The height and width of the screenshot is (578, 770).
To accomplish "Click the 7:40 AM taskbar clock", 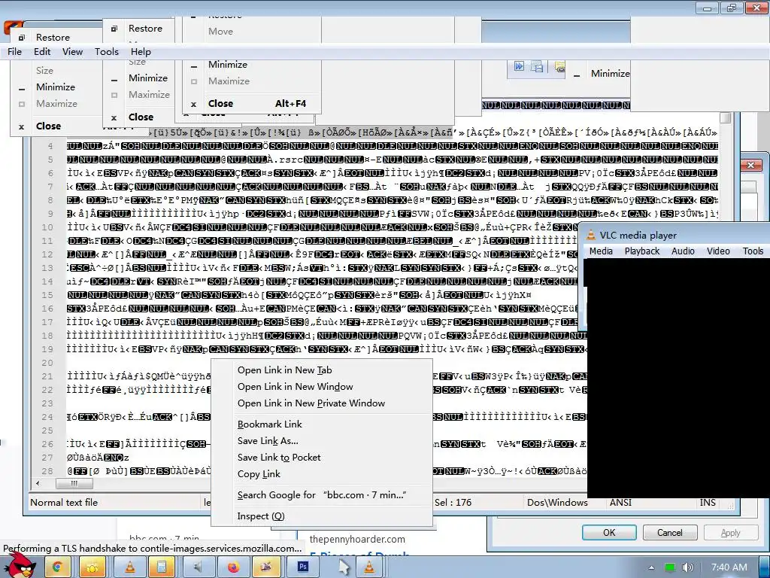I will (x=729, y=567).
